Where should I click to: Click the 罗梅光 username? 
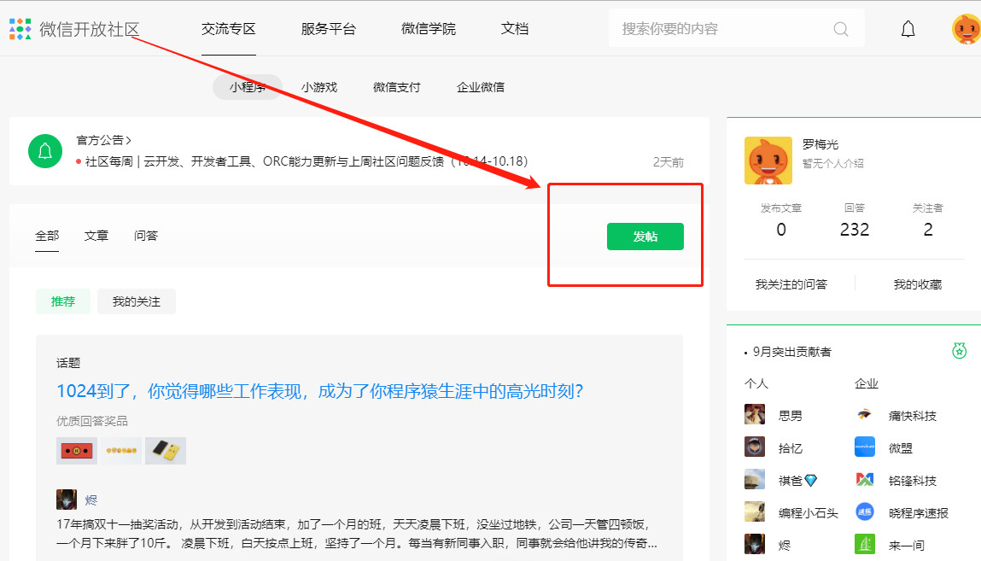[x=820, y=144]
